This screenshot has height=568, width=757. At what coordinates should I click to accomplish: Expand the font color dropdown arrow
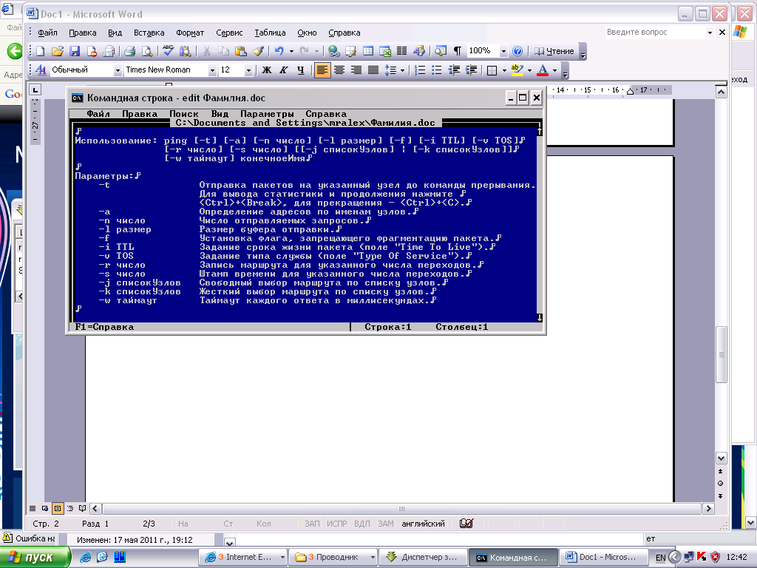(554, 70)
